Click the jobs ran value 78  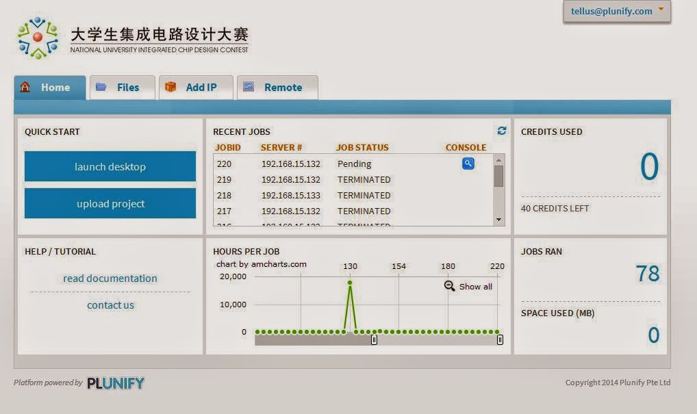coord(647,273)
